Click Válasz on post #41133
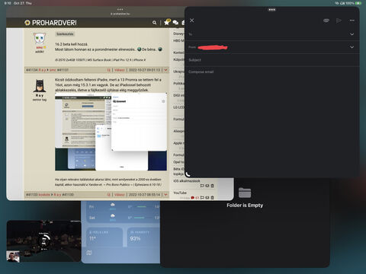This screenshot has width=366, height=274. click(x=119, y=195)
